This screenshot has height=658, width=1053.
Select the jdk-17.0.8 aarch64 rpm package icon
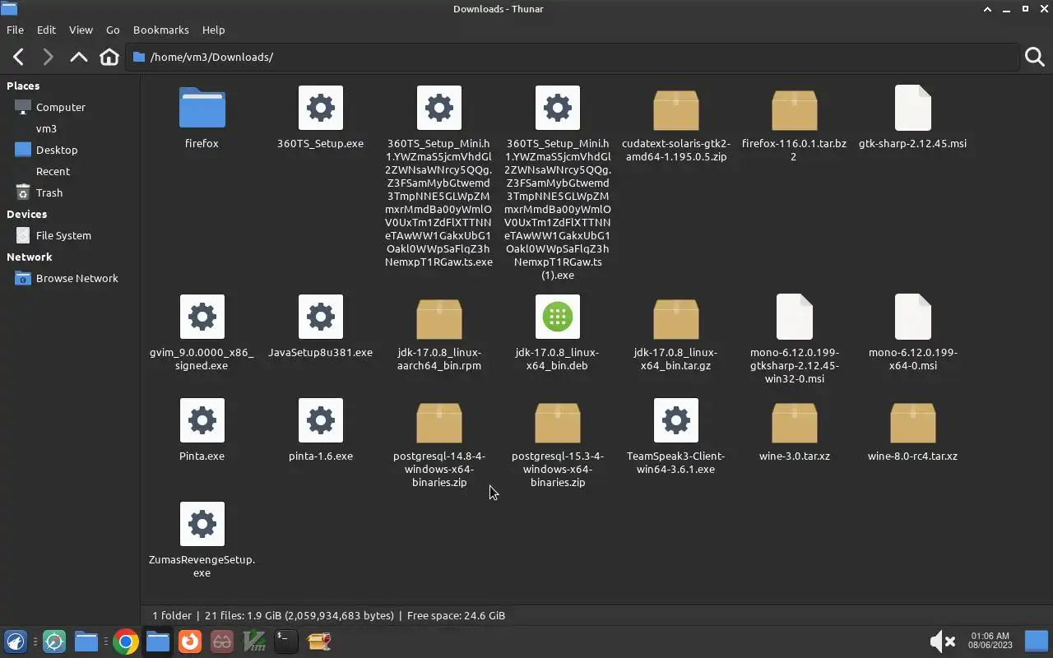(x=439, y=317)
